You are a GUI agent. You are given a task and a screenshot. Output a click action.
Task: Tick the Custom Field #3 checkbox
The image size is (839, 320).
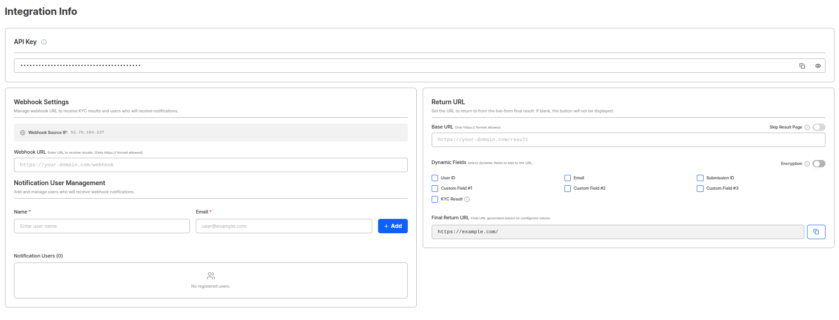coord(700,189)
